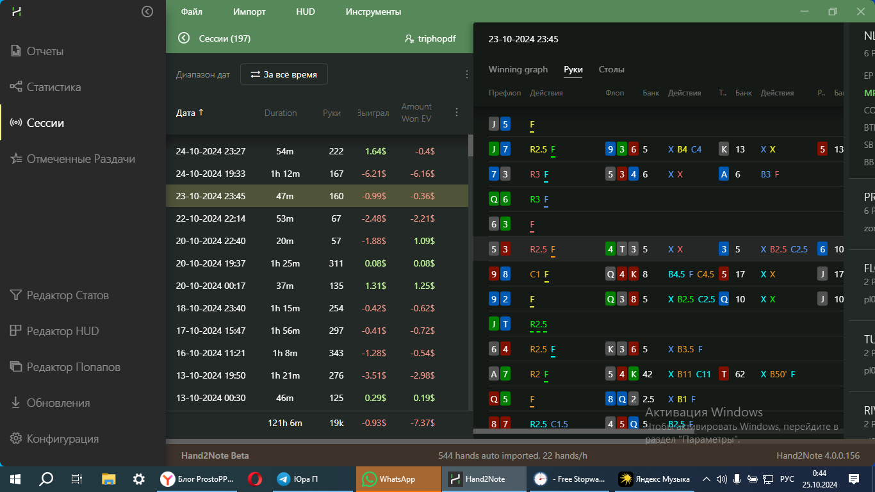This screenshot has width=875, height=492.
Task: Select session 24-10-2024 19:33
Action: point(317,174)
